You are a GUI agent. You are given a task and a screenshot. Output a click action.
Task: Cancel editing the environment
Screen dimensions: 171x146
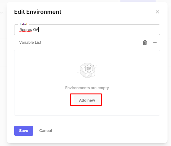[x=46, y=131]
